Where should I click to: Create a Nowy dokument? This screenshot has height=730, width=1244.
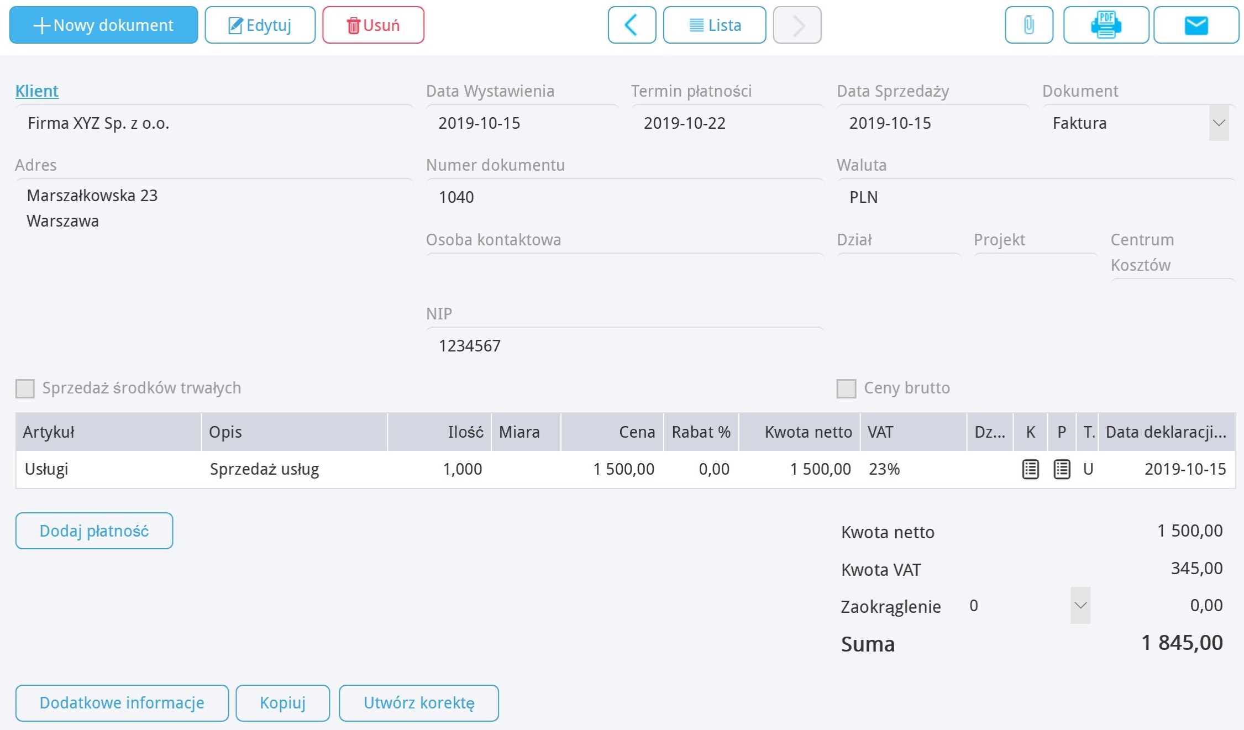[x=103, y=25]
